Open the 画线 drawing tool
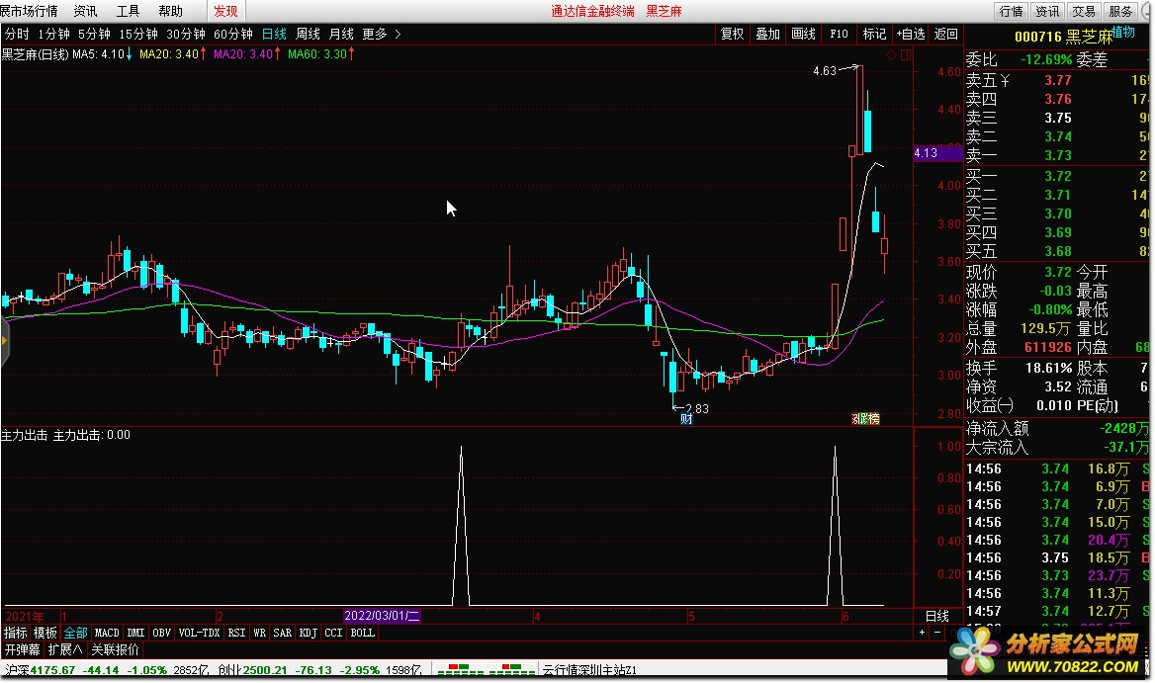Viewport: 1155px width, 683px height. (803, 34)
